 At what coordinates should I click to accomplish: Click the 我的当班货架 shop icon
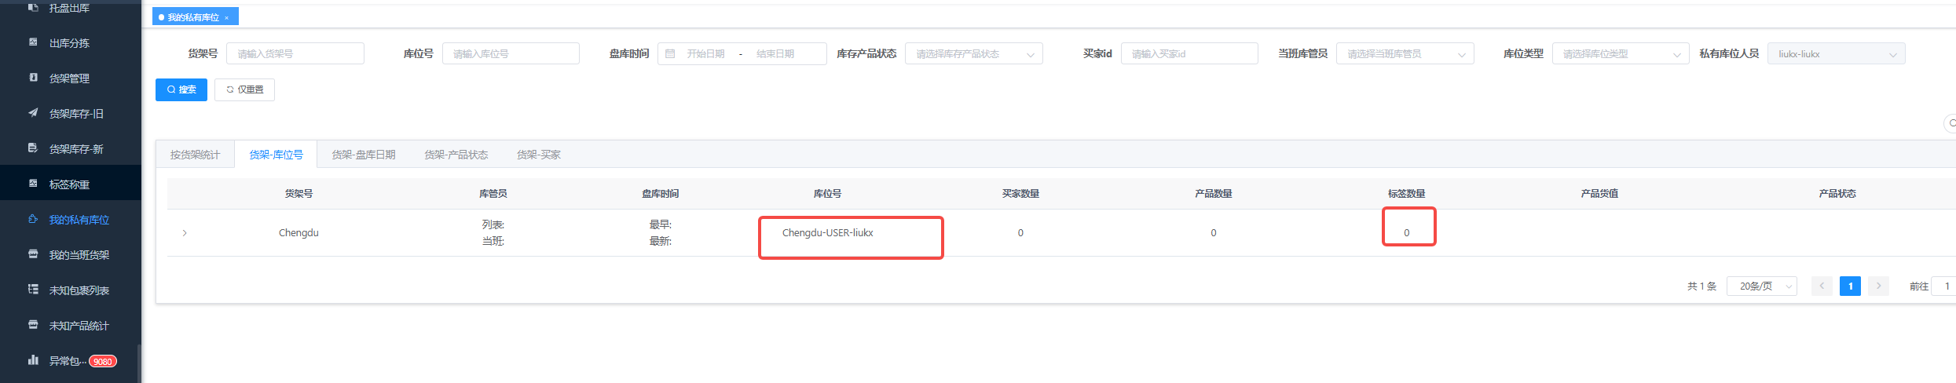[x=33, y=254]
